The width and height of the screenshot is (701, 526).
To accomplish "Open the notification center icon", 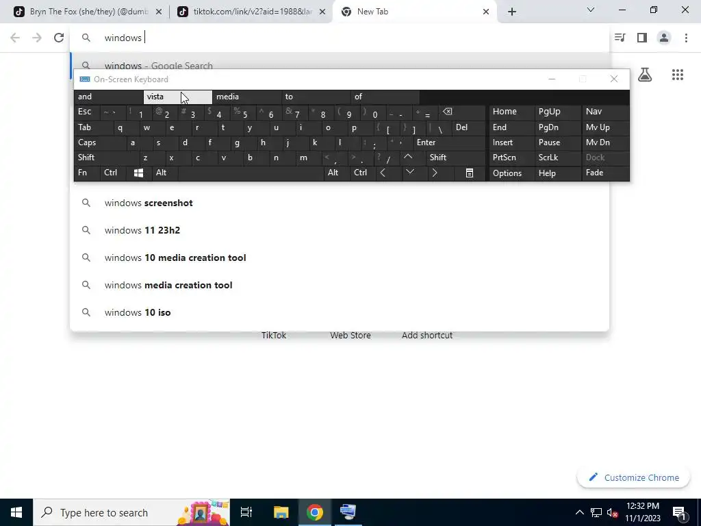I will [679, 512].
